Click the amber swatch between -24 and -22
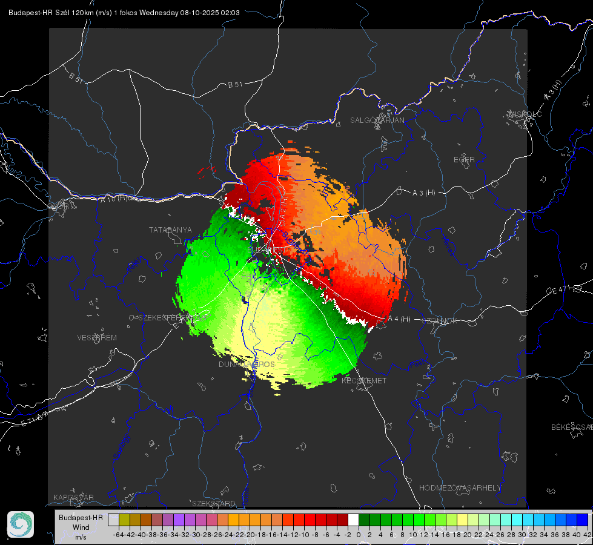 233,520
